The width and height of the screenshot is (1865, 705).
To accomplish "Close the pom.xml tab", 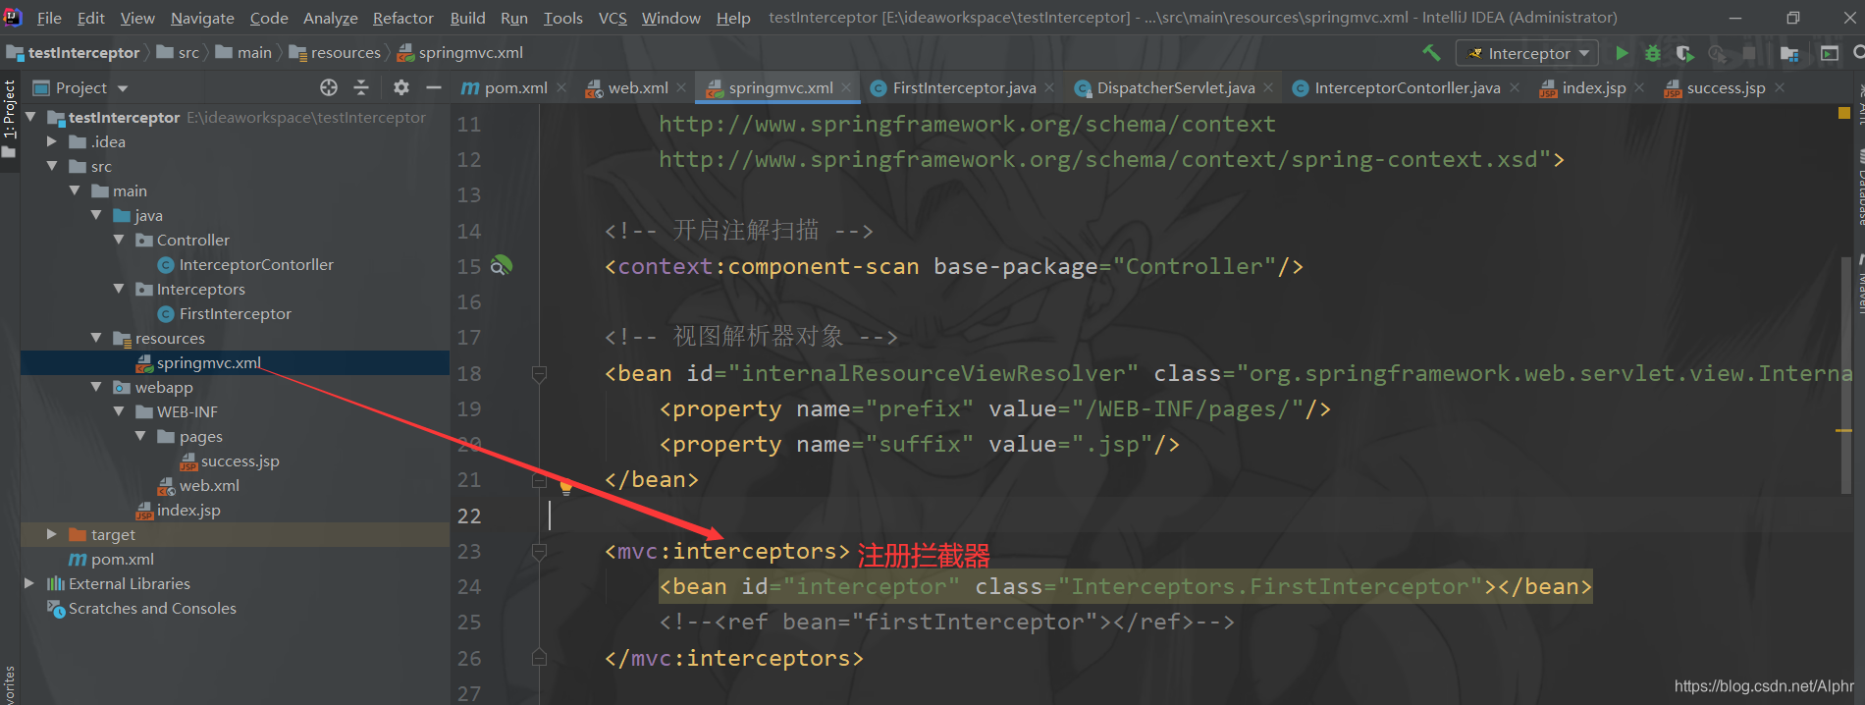I will click(561, 88).
